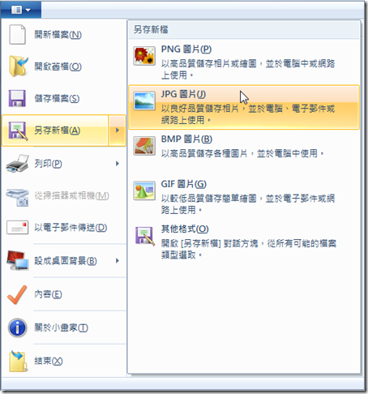Click the flower icon for PNG 圖片
Viewport: 368px width, 394px height.
pos(144,56)
